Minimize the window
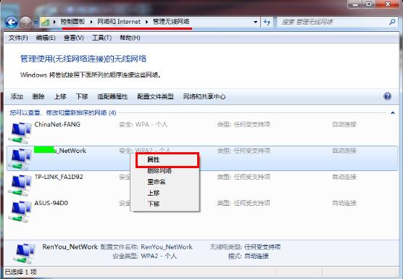This screenshot has width=403, height=279. [x=354, y=4]
